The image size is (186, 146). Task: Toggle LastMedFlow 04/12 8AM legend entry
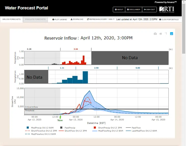click(x=141, y=131)
